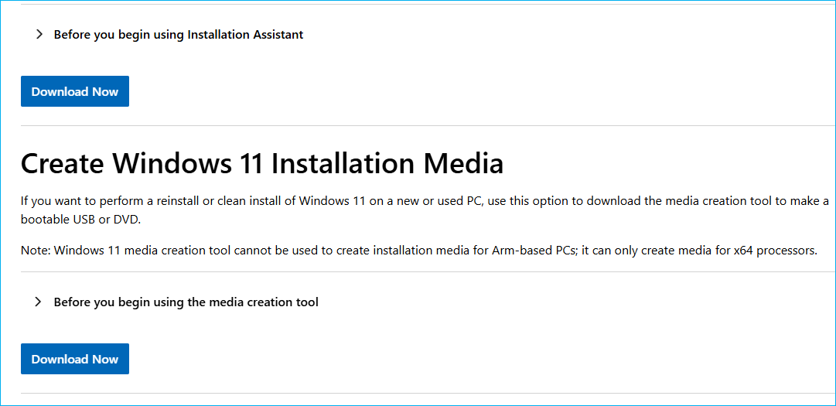The image size is (836, 406).
Task: Expand "Before you begin using Installation Assistant"
Action: click(x=178, y=35)
